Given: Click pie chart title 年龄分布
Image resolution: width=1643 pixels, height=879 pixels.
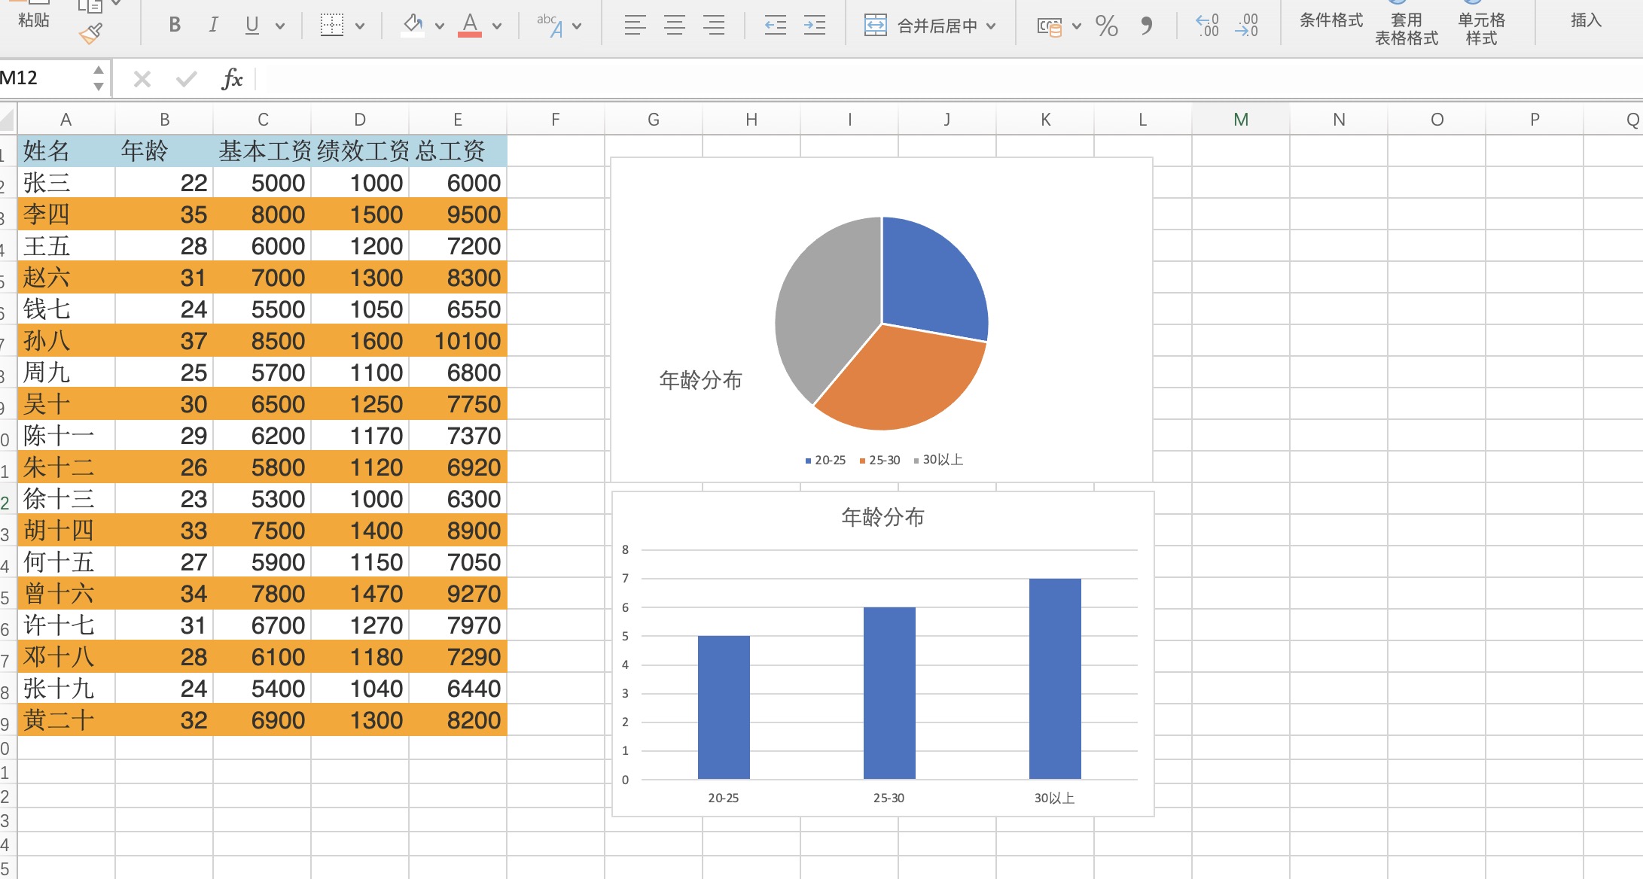Looking at the screenshot, I should tap(700, 380).
